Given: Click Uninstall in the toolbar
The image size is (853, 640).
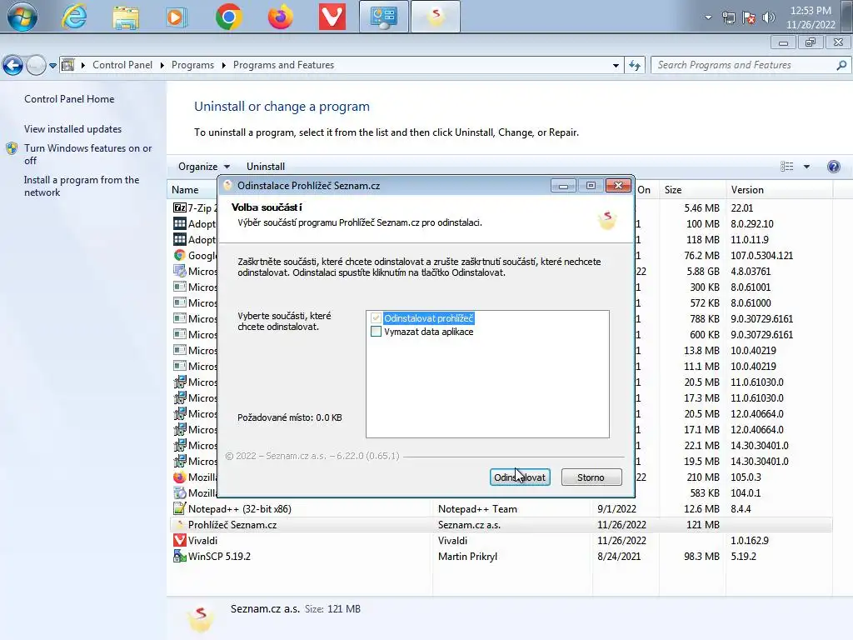Looking at the screenshot, I should point(266,167).
